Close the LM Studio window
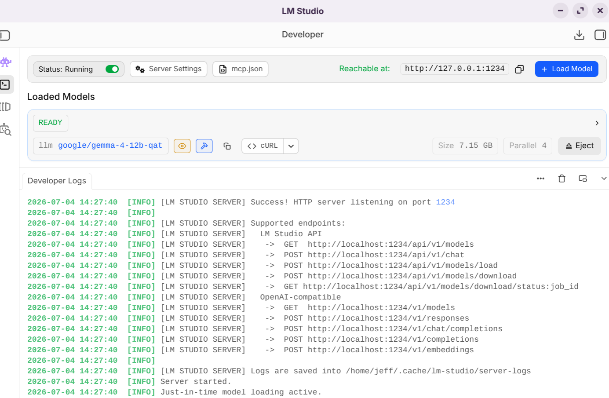Viewport: 609px width, 398px height. click(x=600, y=11)
